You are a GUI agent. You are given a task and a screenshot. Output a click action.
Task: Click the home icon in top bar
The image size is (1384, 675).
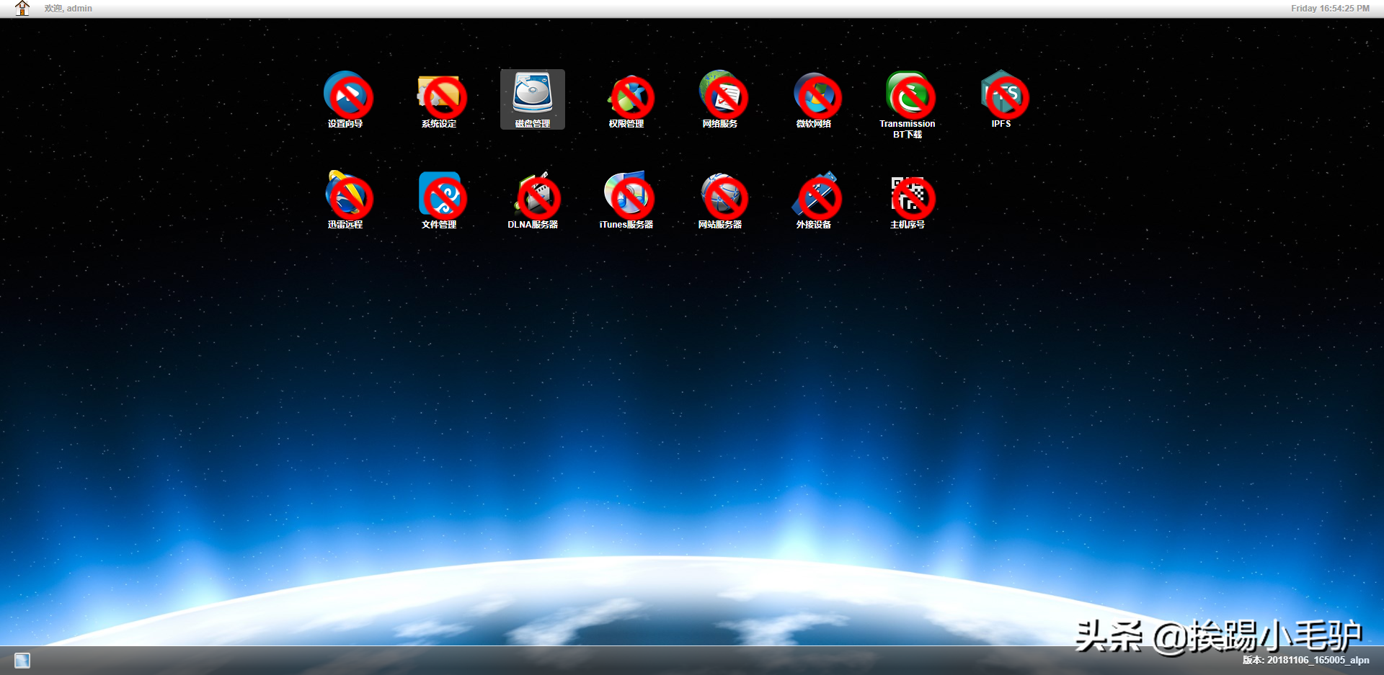(22, 8)
